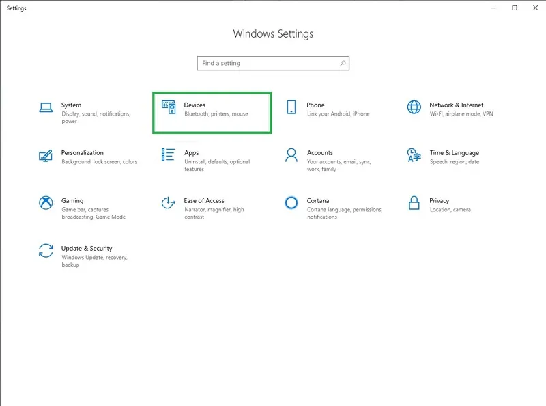Viewport: 546px width, 406px height.
Task: Click the Update & Security sync icon
Action: tap(46, 250)
